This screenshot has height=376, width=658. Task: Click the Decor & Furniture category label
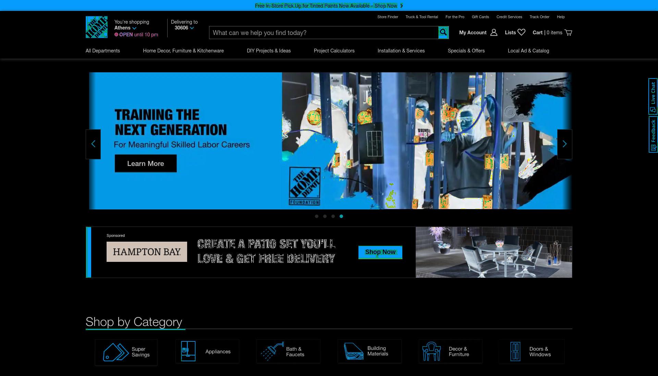[459, 352]
